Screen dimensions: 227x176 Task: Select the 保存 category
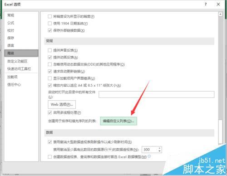(10, 38)
